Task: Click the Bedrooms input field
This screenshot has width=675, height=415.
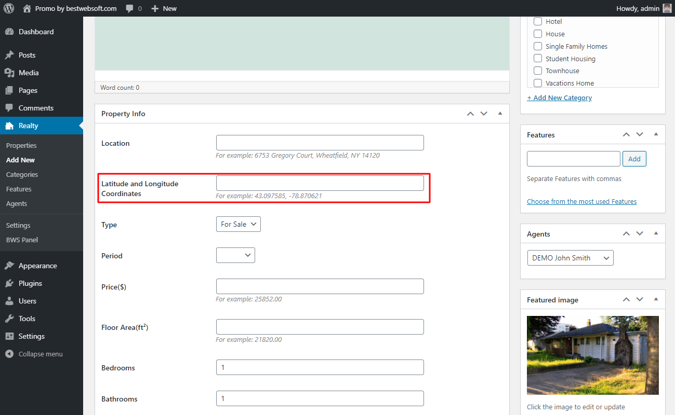Action: (x=320, y=367)
